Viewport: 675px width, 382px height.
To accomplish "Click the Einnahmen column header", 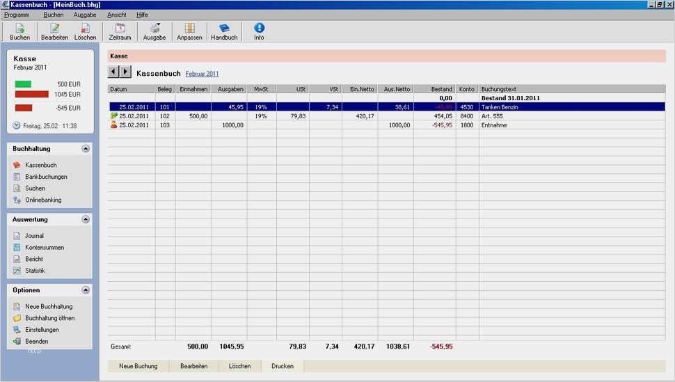I will 193,89.
